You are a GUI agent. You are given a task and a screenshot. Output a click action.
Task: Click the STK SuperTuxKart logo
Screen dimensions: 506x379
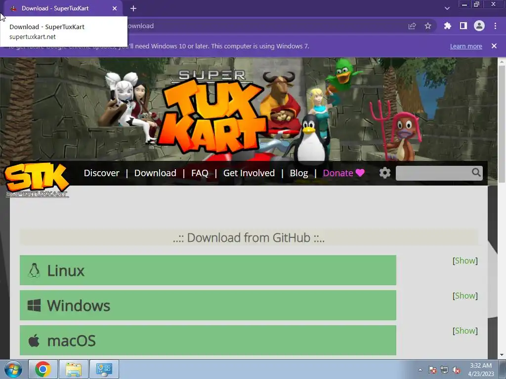(x=37, y=180)
